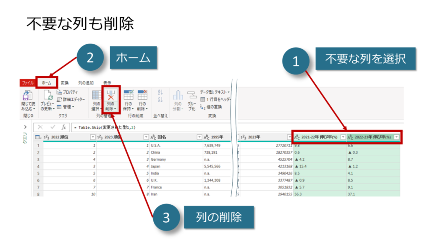The height and width of the screenshot is (244, 430).
Task: Sort ascending with the A-Z icon
Action: tap(160, 92)
